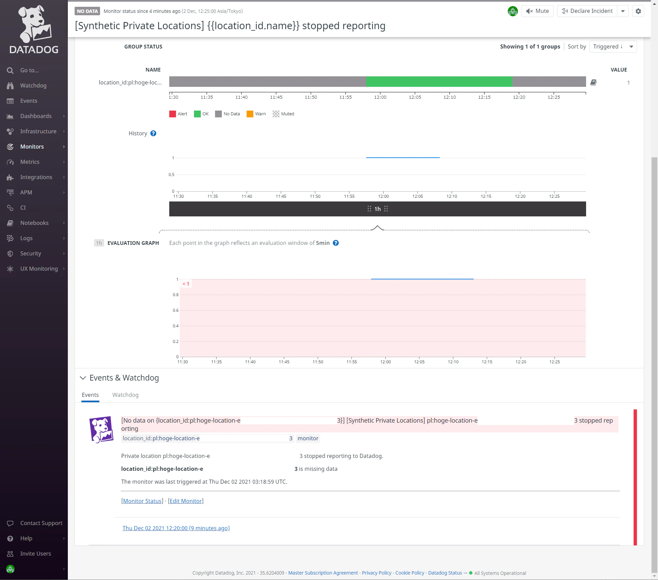Click the Integrations puzzle icon
The width and height of the screenshot is (658, 580).
10,177
